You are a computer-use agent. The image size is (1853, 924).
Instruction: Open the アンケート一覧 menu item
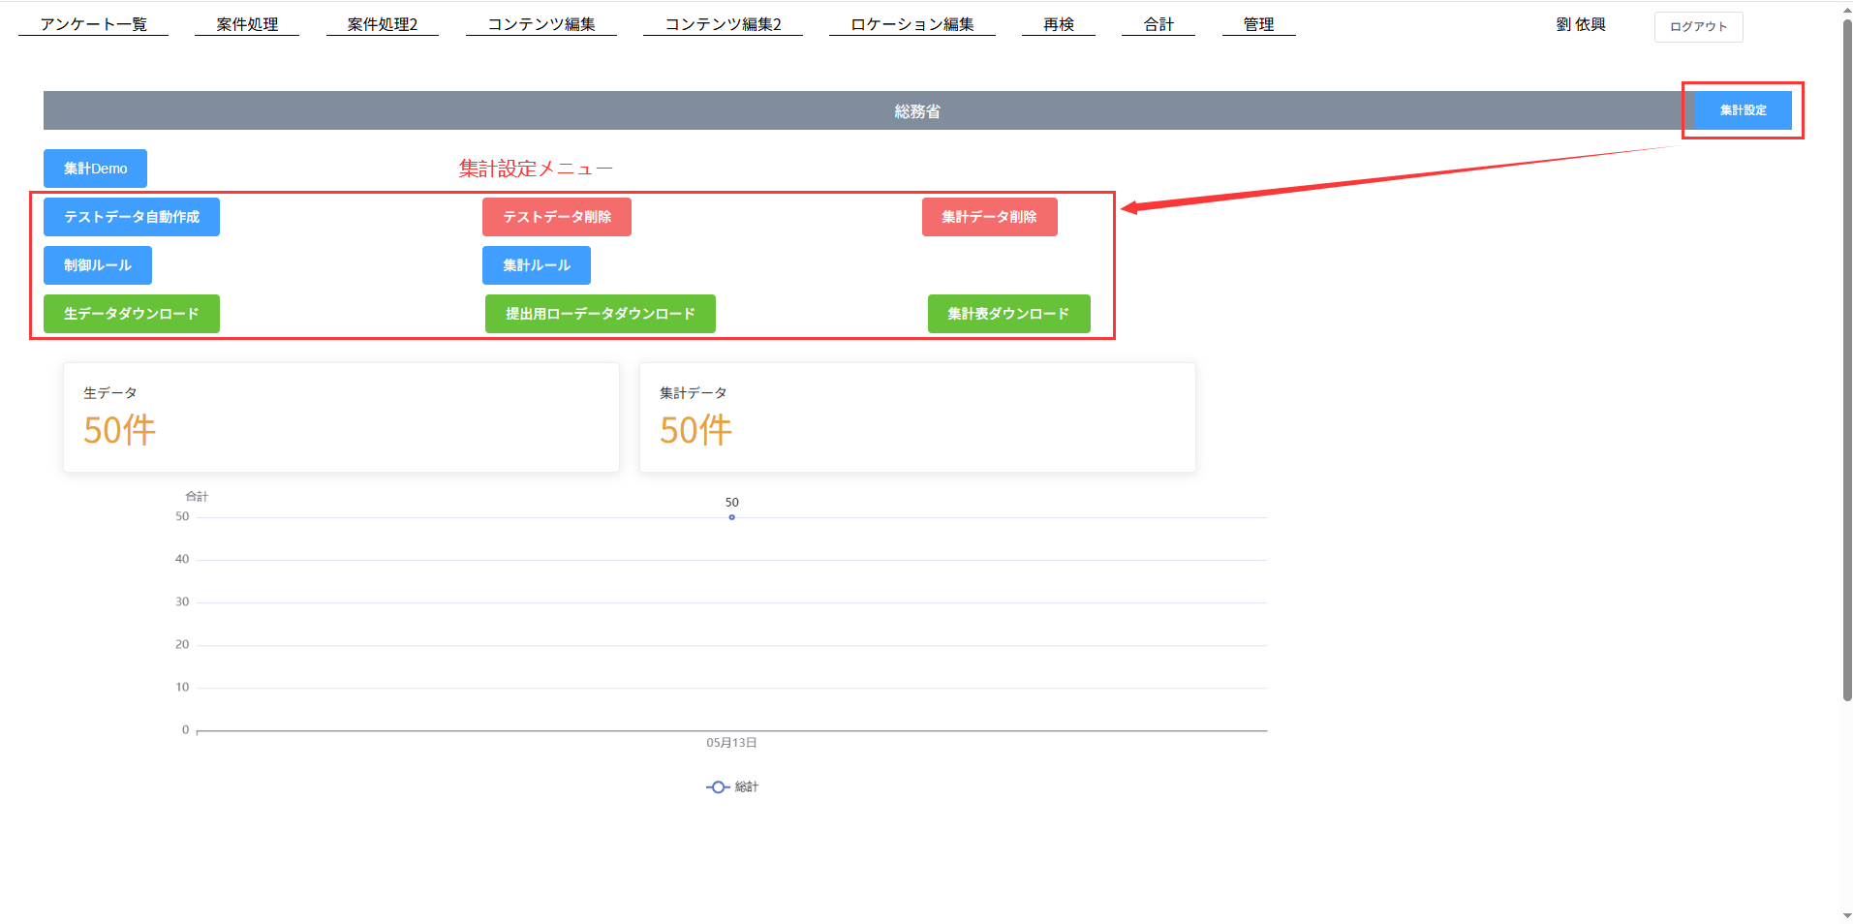[93, 24]
